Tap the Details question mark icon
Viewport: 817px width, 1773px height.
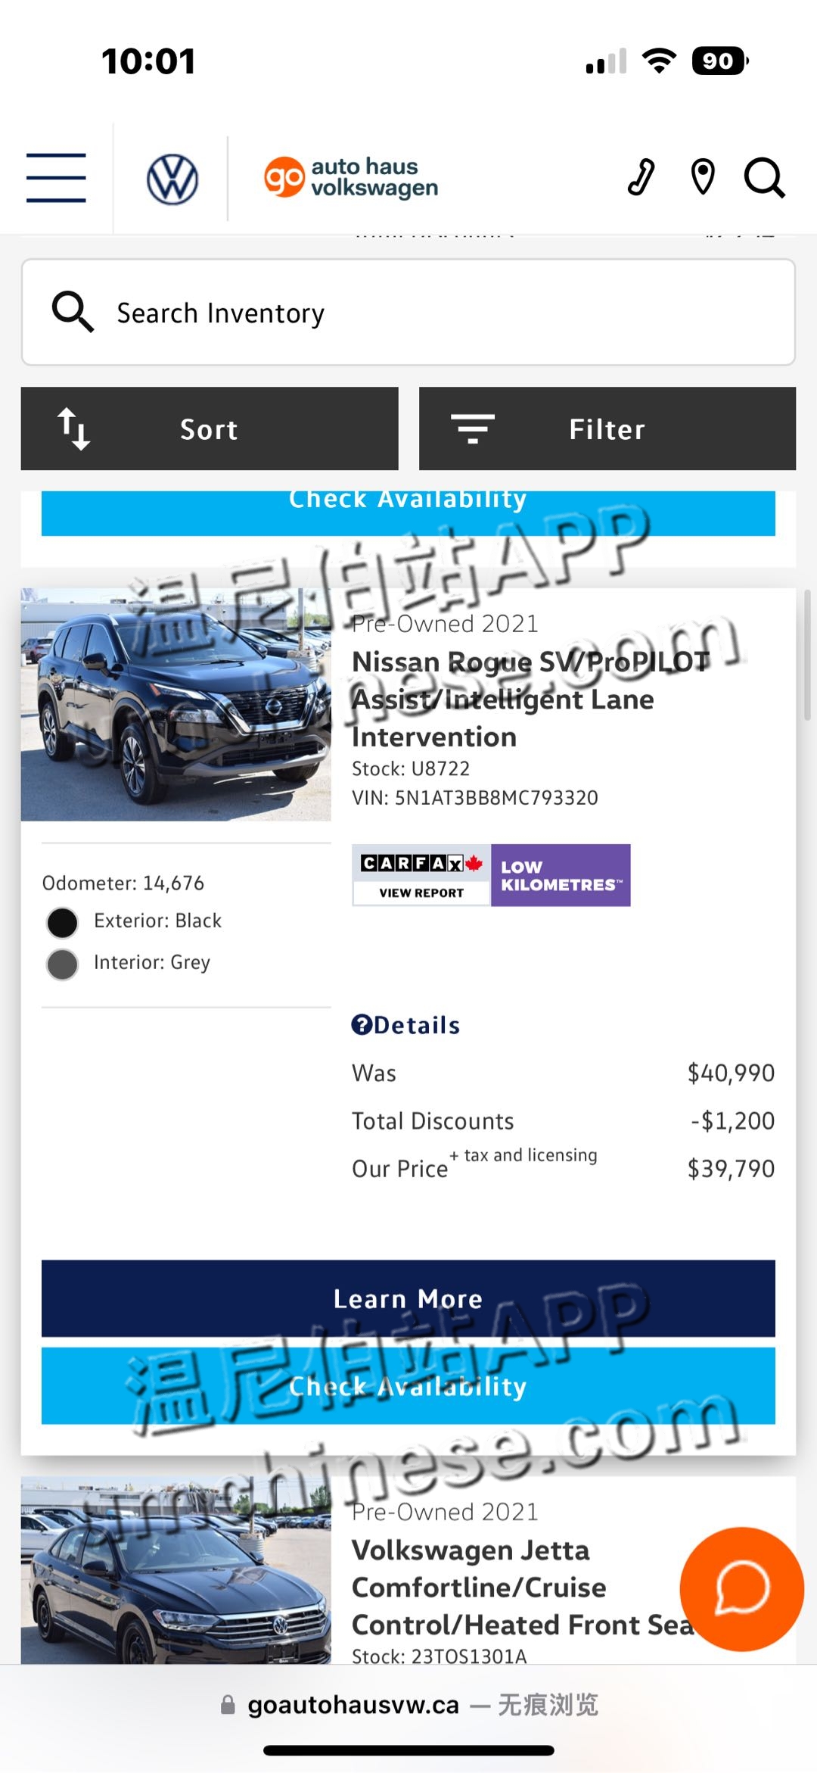(362, 1024)
